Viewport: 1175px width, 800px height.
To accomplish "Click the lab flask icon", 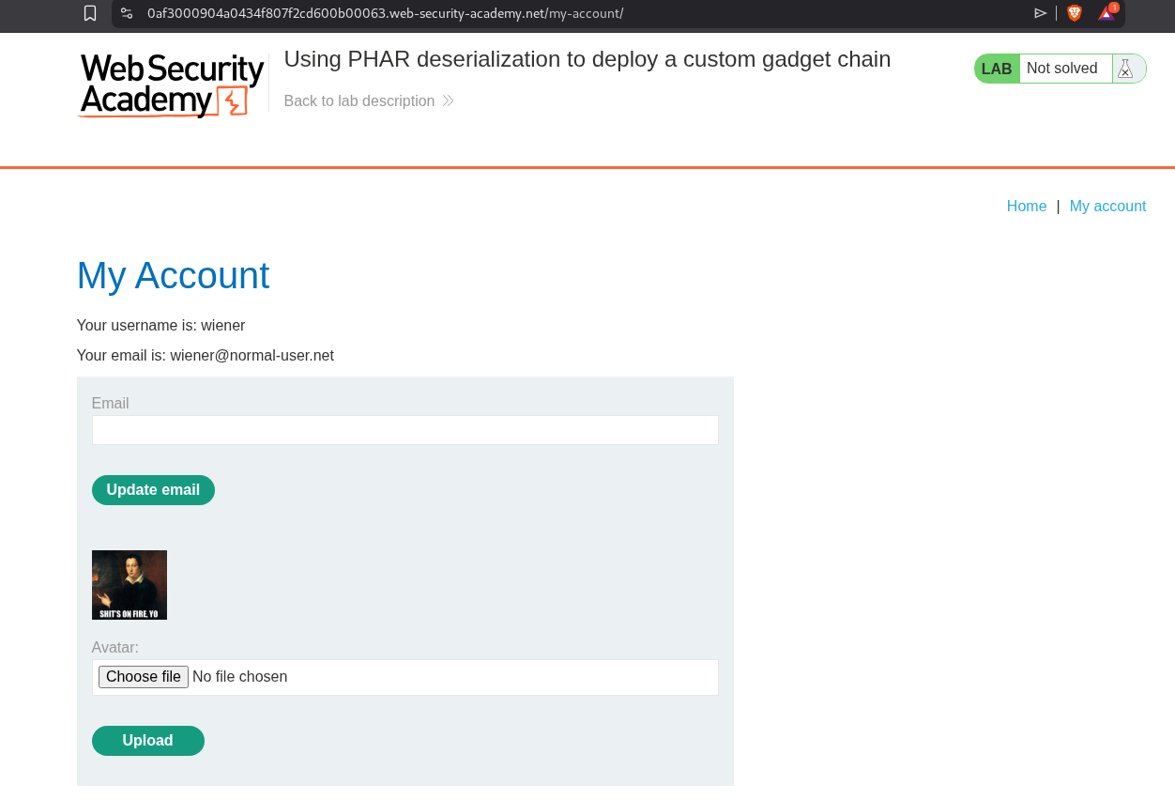I will [1125, 69].
